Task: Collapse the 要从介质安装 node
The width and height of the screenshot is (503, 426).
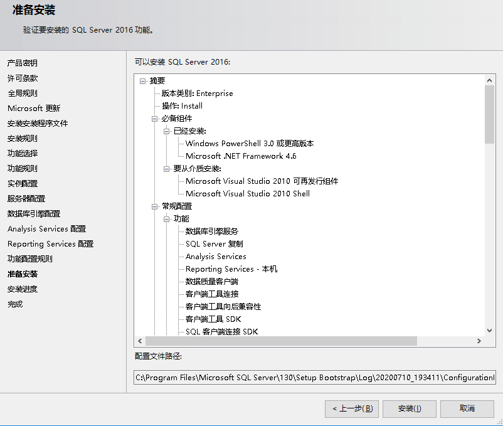Action: point(166,169)
